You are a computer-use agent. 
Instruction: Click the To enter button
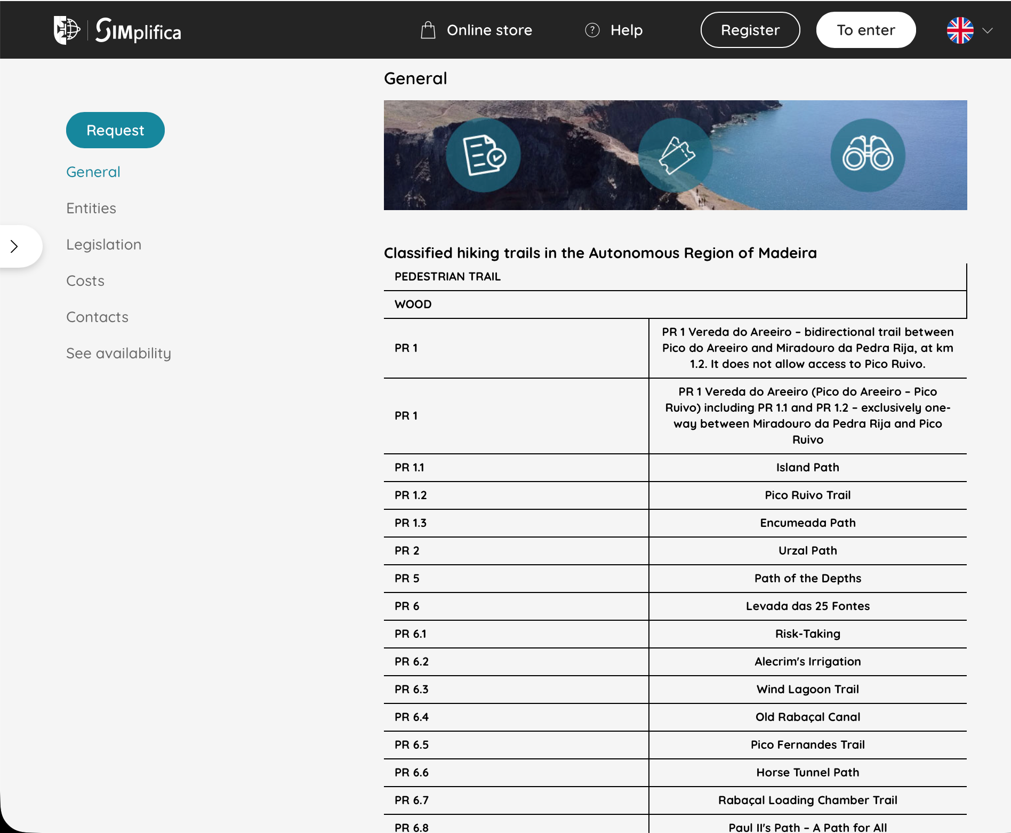point(866,30)
